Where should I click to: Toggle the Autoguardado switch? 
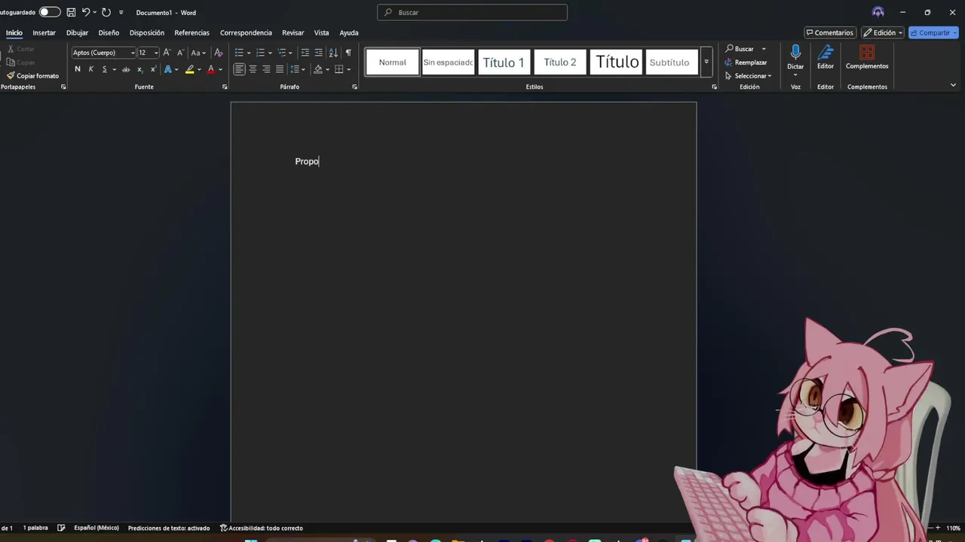tap(50, 12)
